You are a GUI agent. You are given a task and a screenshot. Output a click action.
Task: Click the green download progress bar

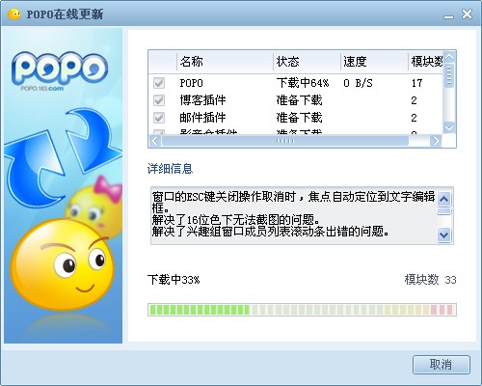coord(302,310)
